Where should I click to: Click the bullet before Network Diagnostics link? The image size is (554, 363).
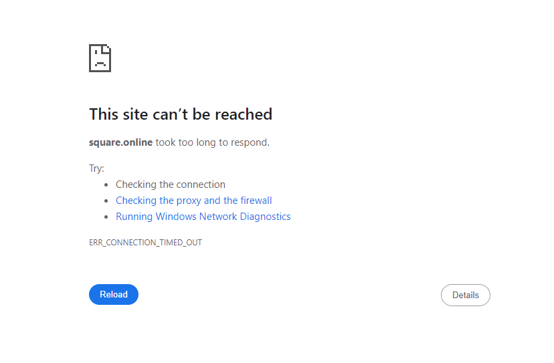106,217
